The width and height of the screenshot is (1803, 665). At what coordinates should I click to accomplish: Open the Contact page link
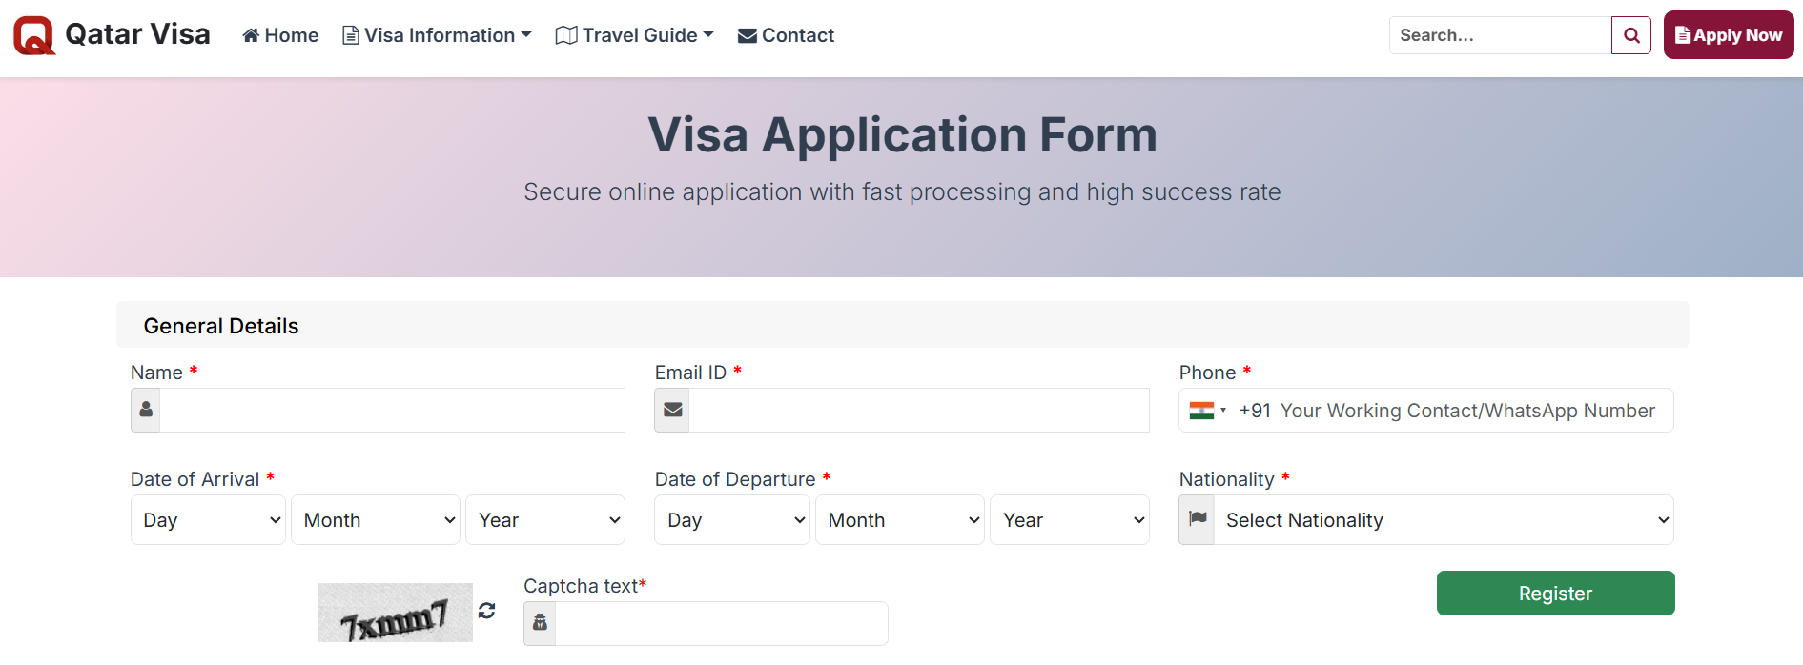[x=787, y=35]
